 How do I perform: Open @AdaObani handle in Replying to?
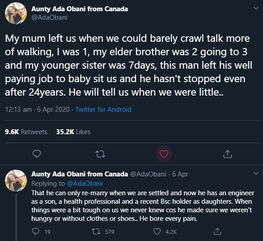pyautogui.click(x=85, y=184)
